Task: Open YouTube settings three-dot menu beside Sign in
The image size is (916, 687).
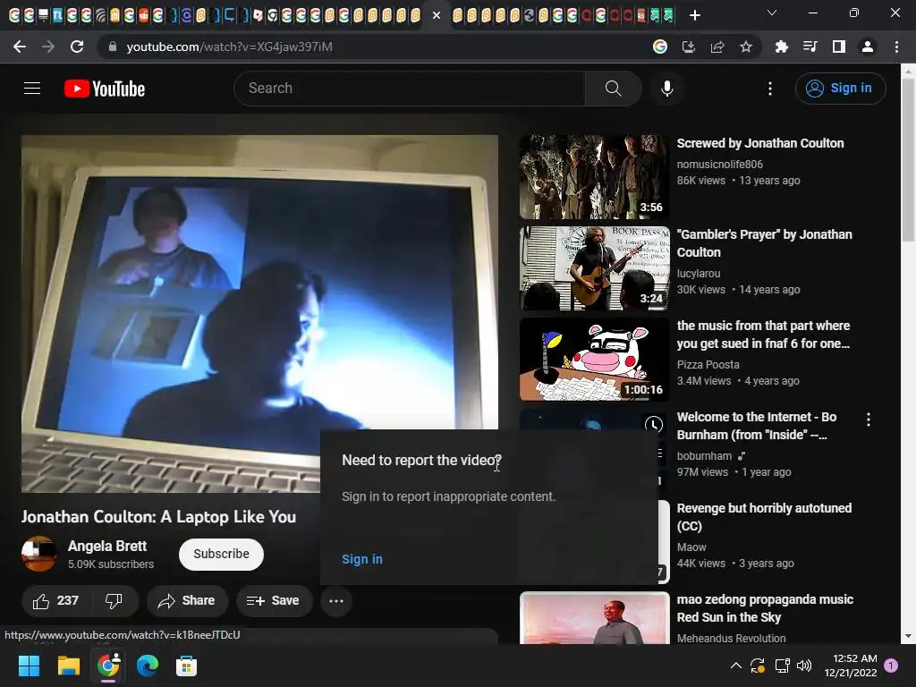Action: click(x=770, y=89)
